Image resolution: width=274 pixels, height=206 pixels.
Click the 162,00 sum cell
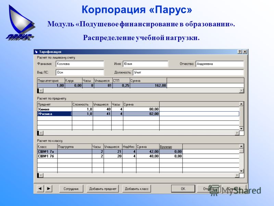point(148,85)
